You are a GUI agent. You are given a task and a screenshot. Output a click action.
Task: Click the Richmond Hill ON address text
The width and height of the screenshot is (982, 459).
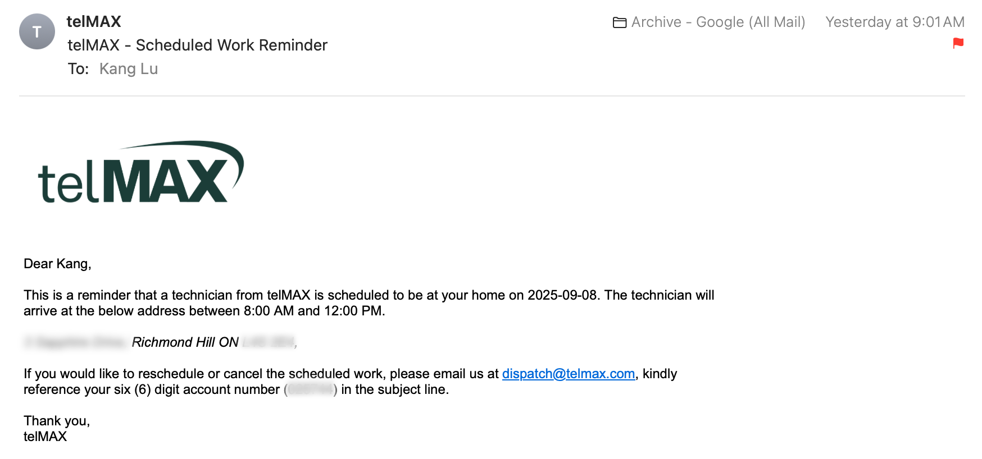pos(185,342)
